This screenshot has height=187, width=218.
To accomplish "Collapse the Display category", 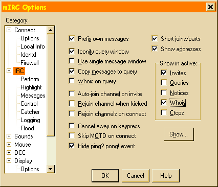I will [9, 161].
